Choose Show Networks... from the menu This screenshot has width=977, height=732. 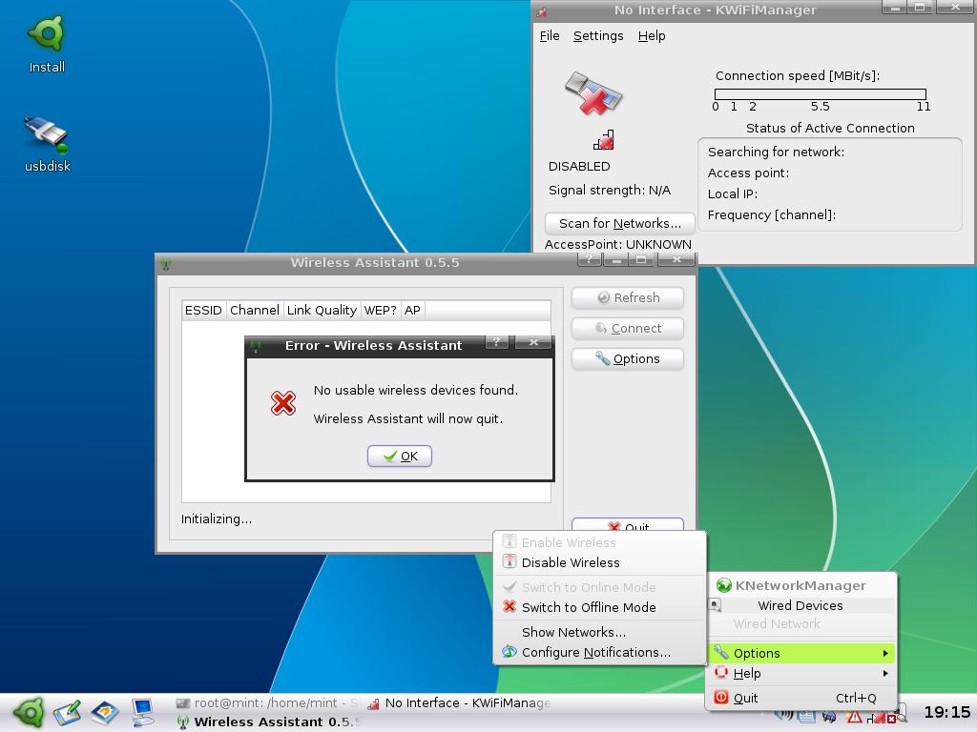(x=599, y=633)
